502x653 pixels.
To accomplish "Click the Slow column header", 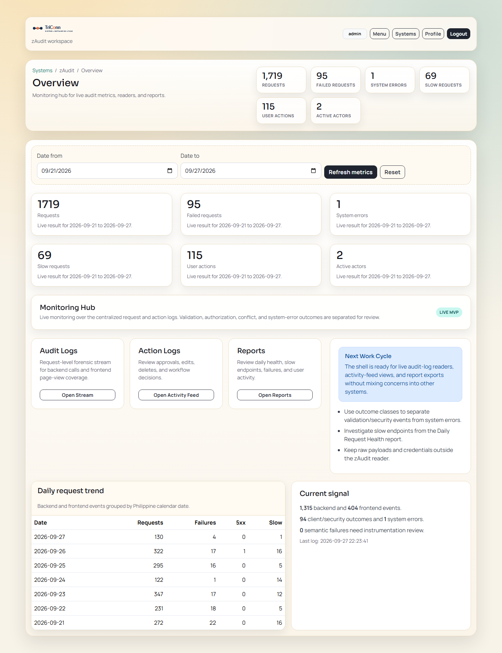I will tap(275, 523).
